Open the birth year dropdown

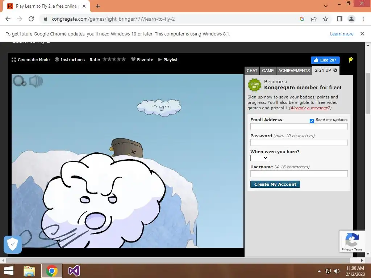pyautogui.click(x=259, y=158)
